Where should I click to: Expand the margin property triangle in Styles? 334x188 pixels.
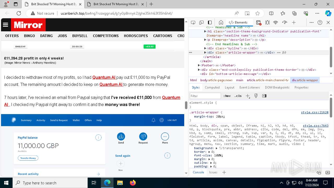click(x=209, y=159)
